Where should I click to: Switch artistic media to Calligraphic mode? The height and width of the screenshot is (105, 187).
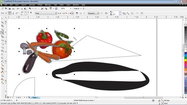pos(13,13)
